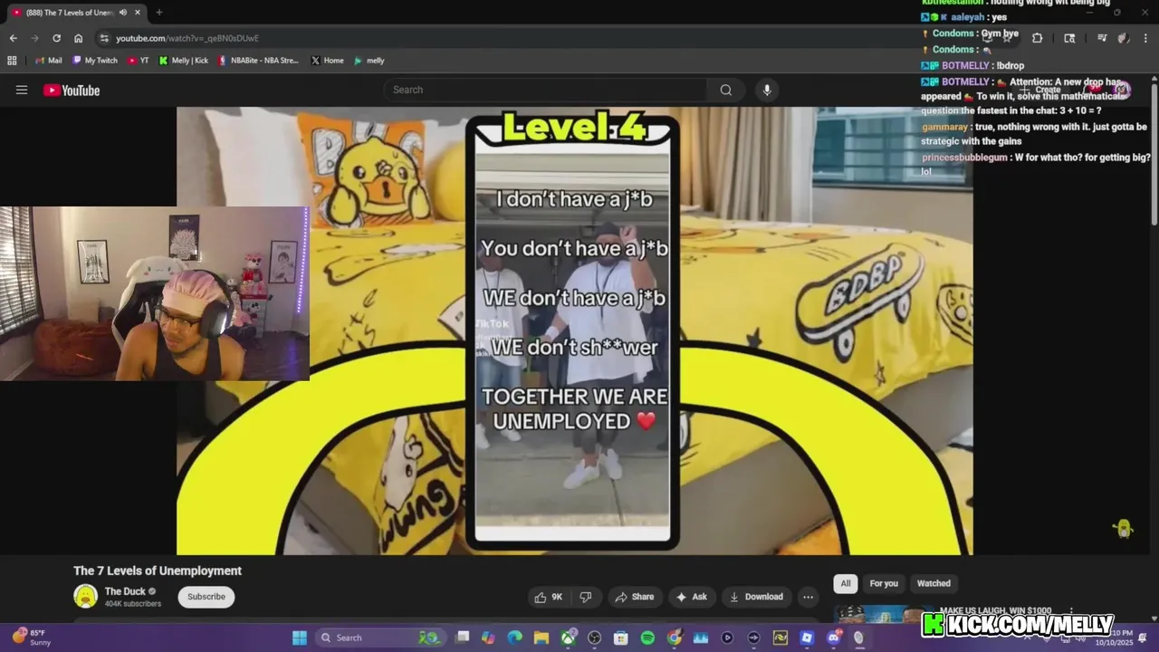Open Microsoft Edge from the taskbar
The width and height of the screenshot is (1159, 652).
[514, 638]
